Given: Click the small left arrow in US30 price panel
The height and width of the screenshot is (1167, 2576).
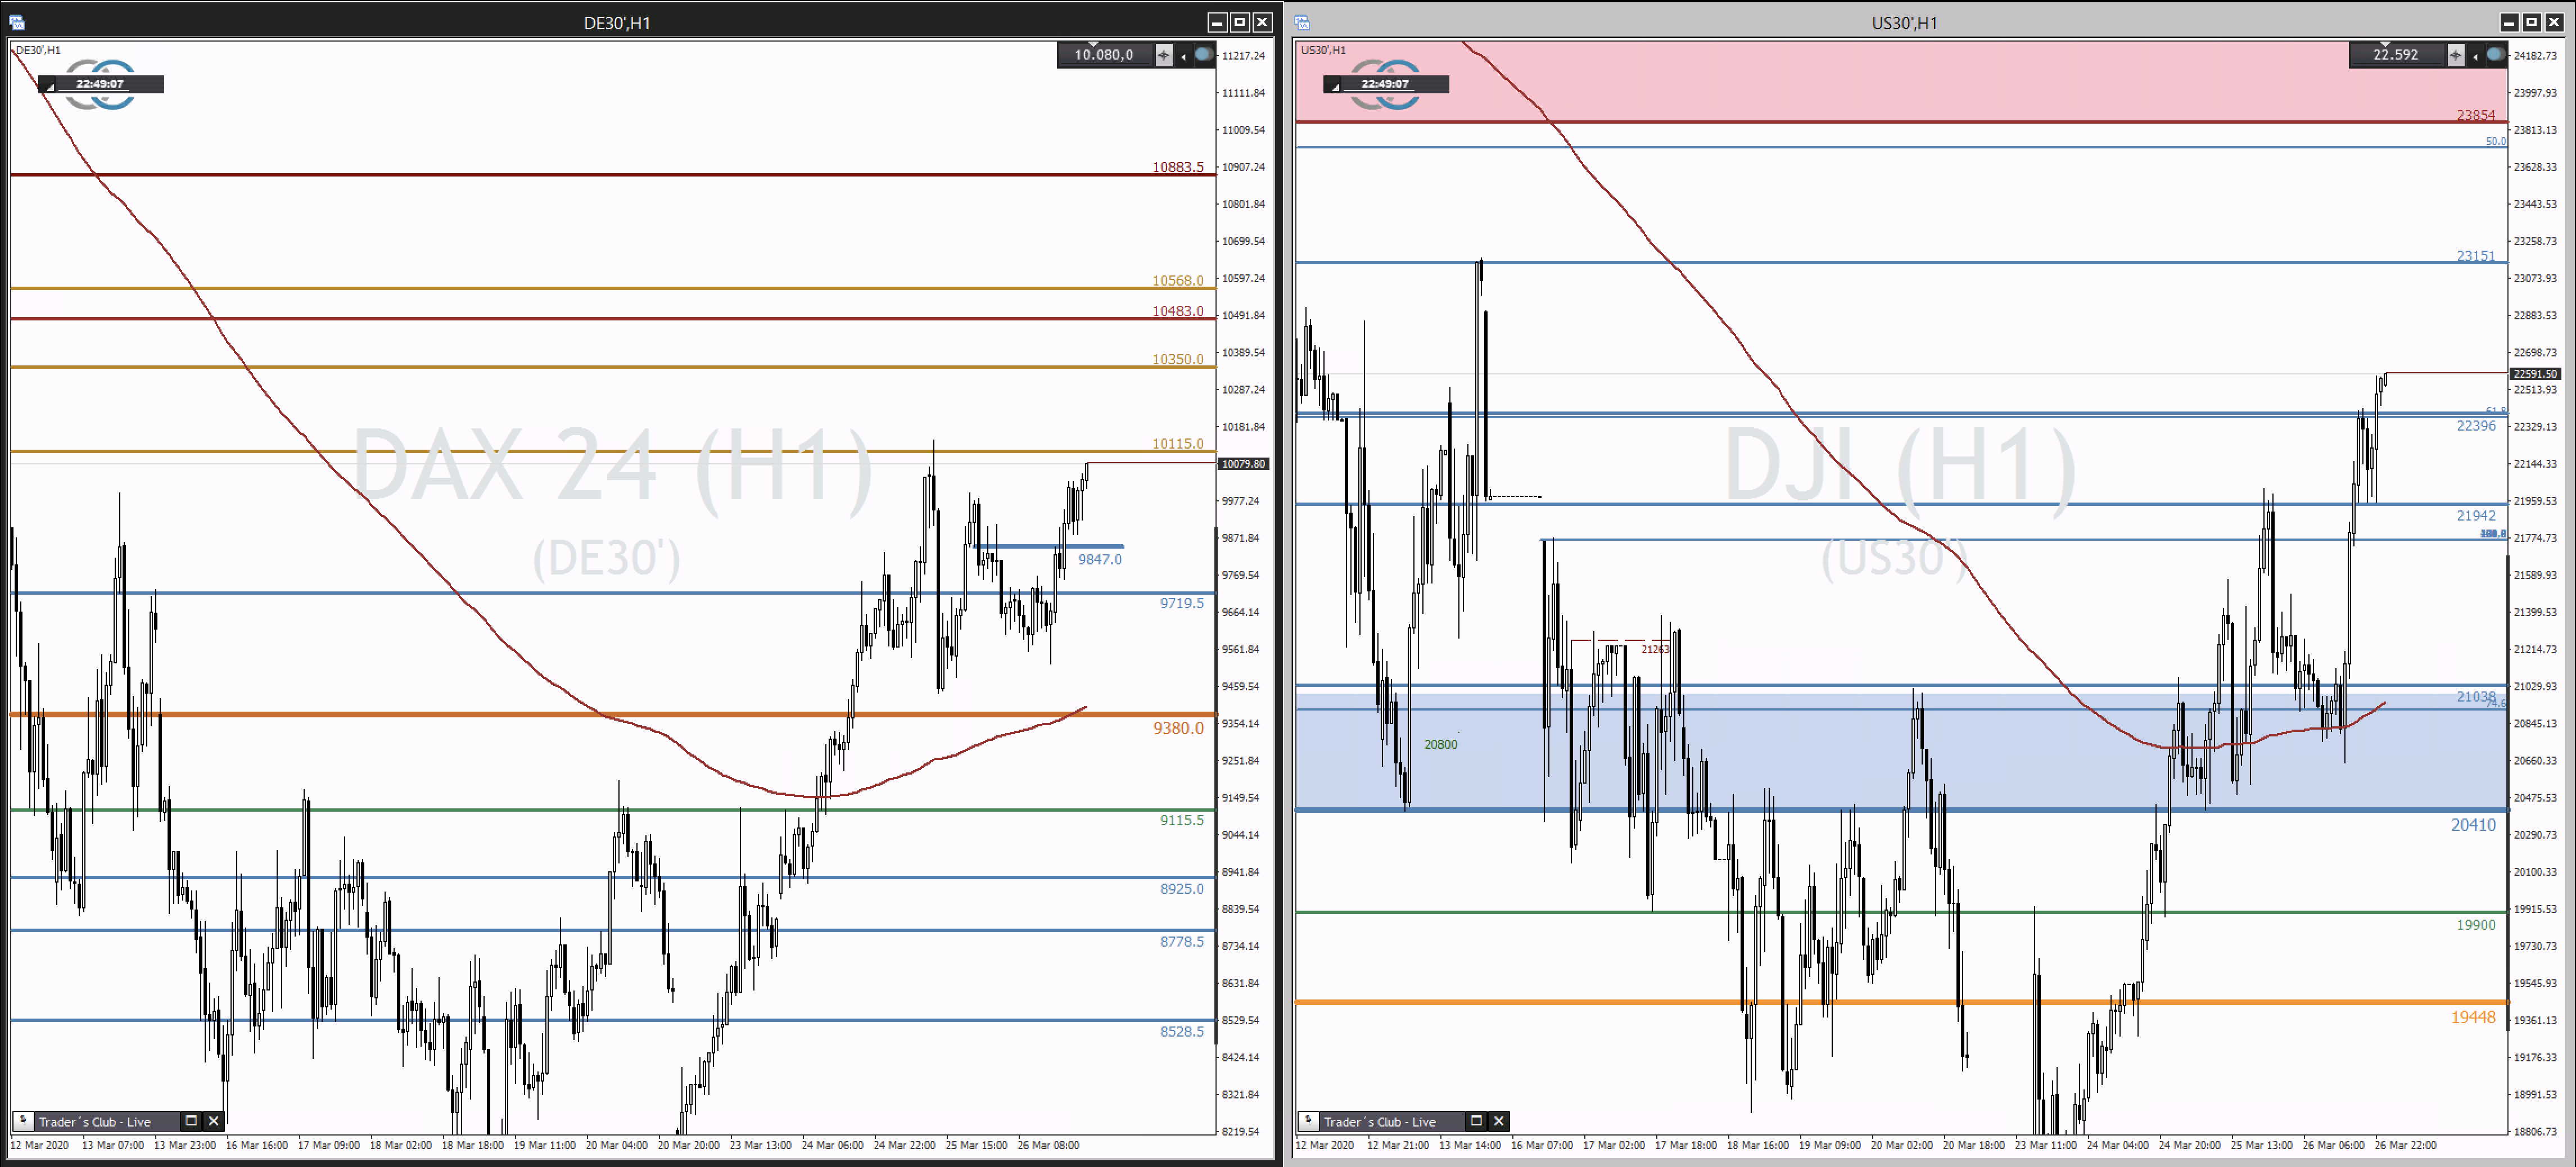Looking at the screenshot, I should click(x=2475, y=56).
